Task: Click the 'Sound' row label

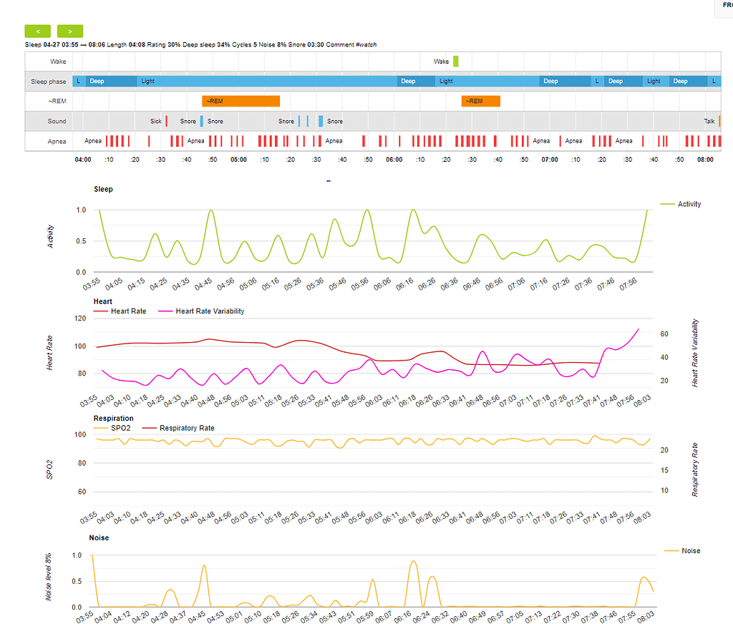Action: (57, 121)
